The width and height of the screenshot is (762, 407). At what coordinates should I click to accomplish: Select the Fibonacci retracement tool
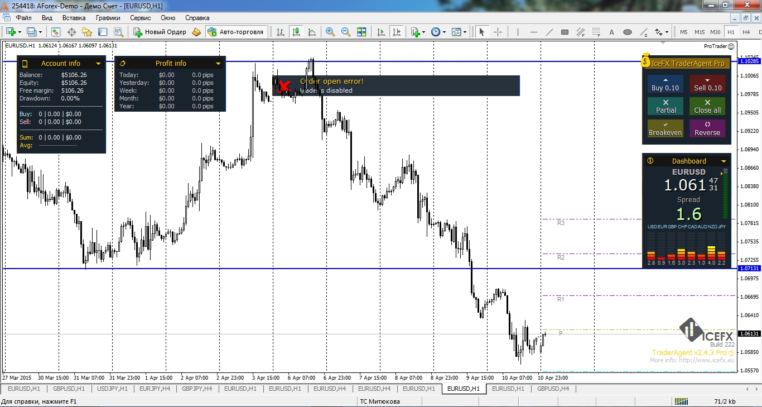596,32
